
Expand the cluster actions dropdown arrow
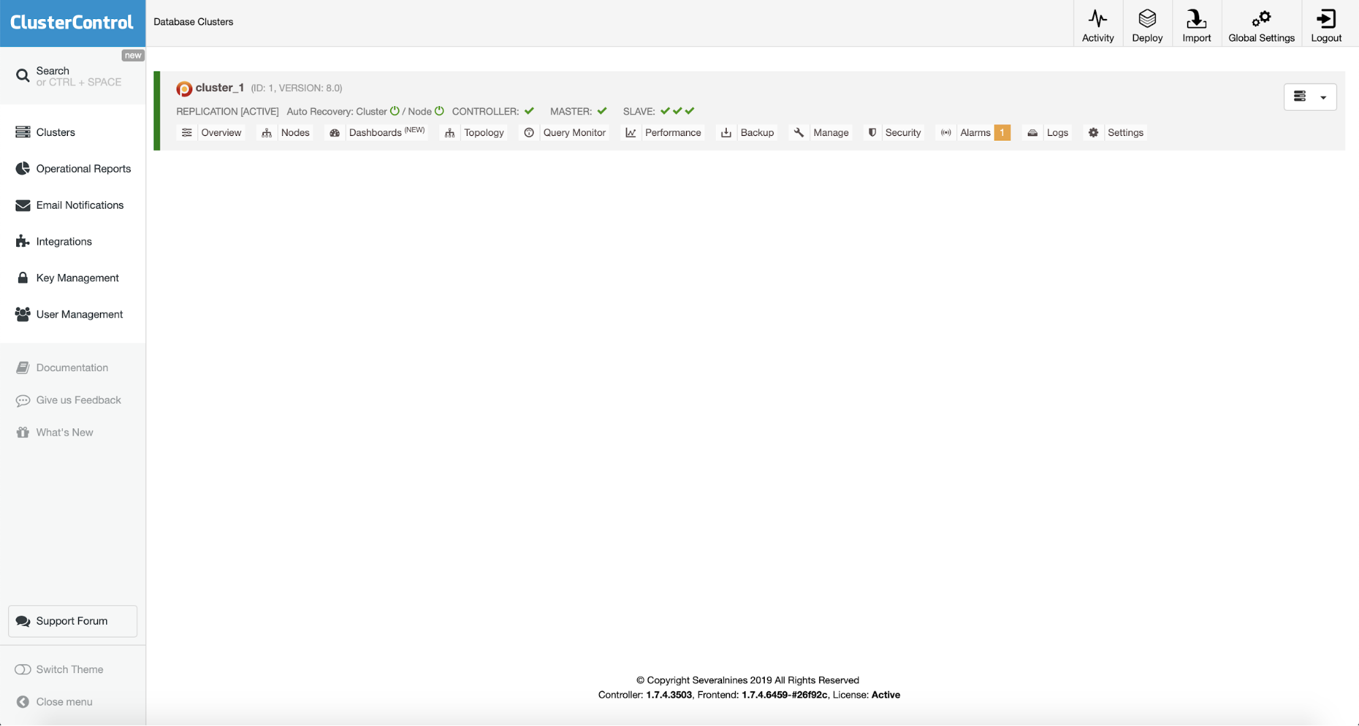[1323, 97]
